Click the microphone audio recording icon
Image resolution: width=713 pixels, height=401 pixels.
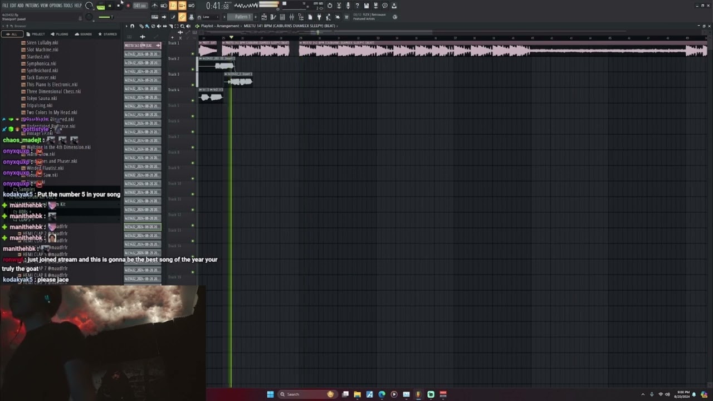348,6
